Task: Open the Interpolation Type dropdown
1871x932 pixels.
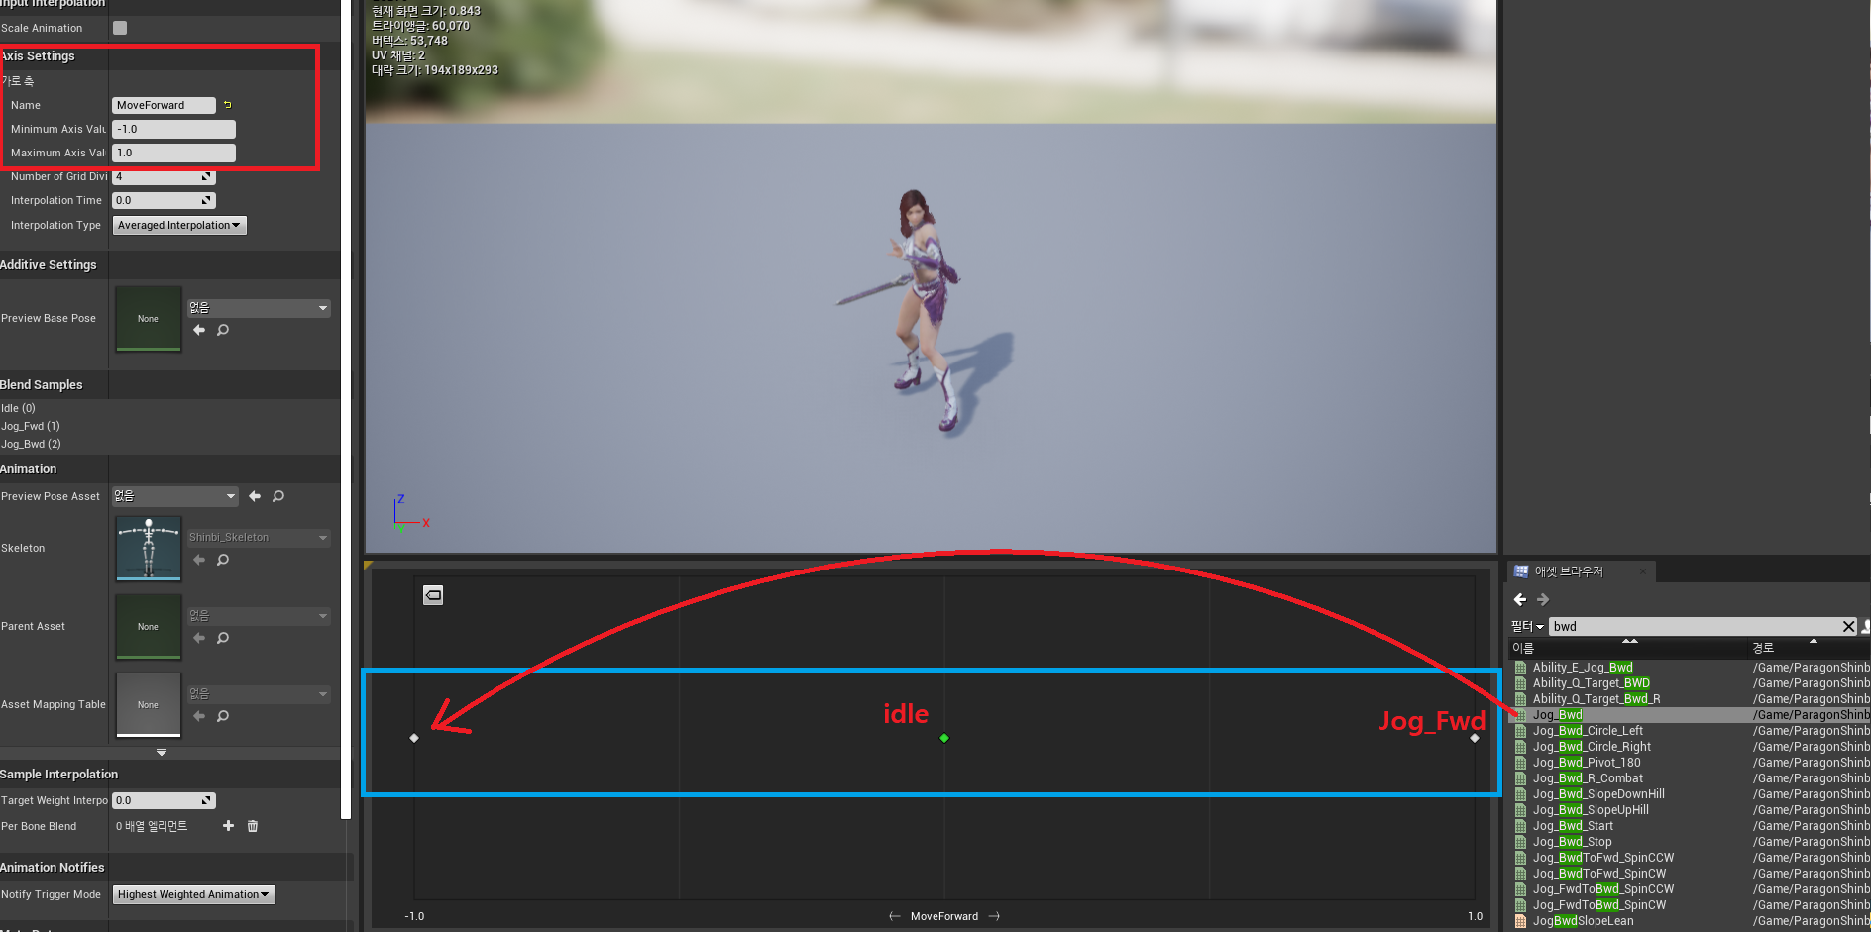Action: pos(179,226)
